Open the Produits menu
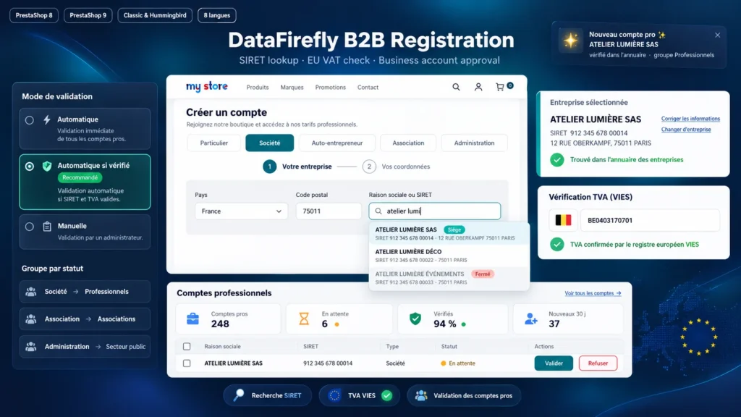Screen dimensions: 741x417 point(258,88)
